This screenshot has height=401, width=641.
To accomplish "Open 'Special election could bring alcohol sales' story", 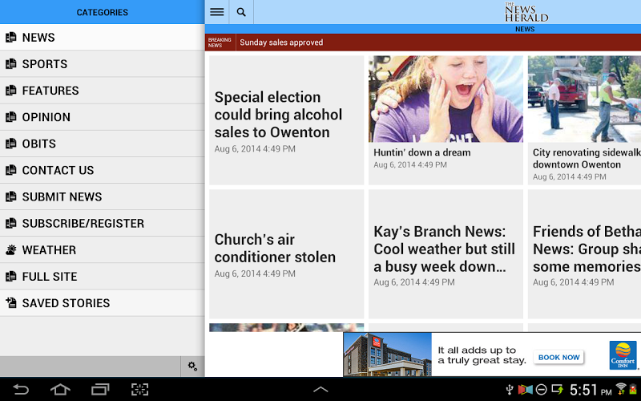I will [x=286, y=120].
